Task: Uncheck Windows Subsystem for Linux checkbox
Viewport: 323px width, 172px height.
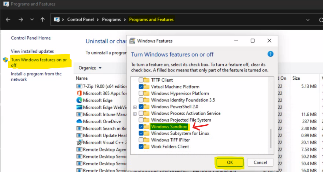Action: tap(141, 133)
